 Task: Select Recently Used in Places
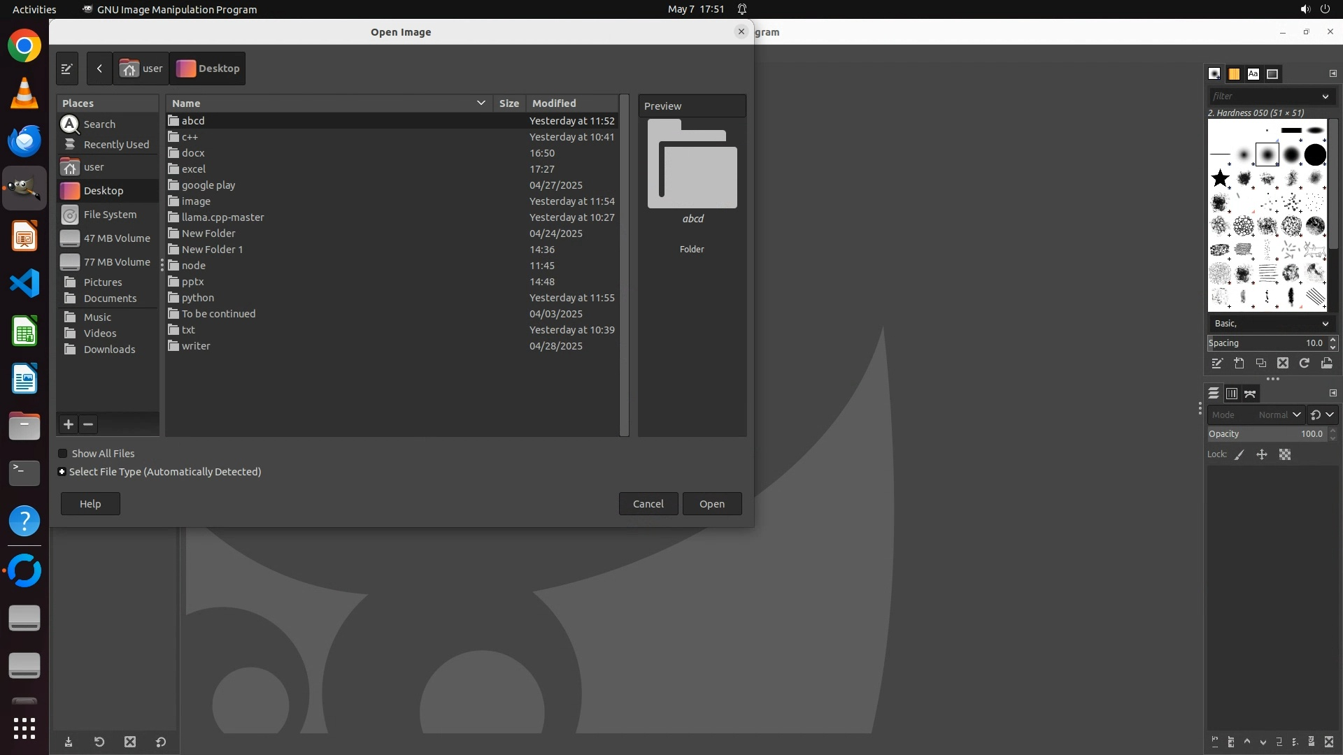pos(116,145)
